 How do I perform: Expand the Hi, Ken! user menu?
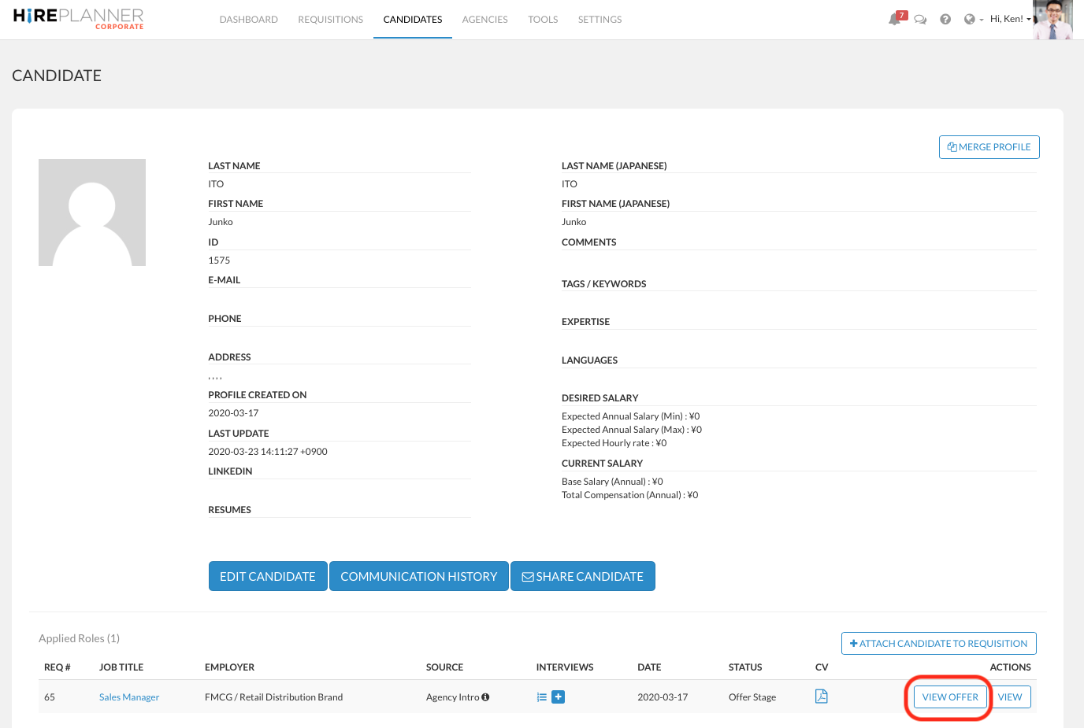[1010, 19]
